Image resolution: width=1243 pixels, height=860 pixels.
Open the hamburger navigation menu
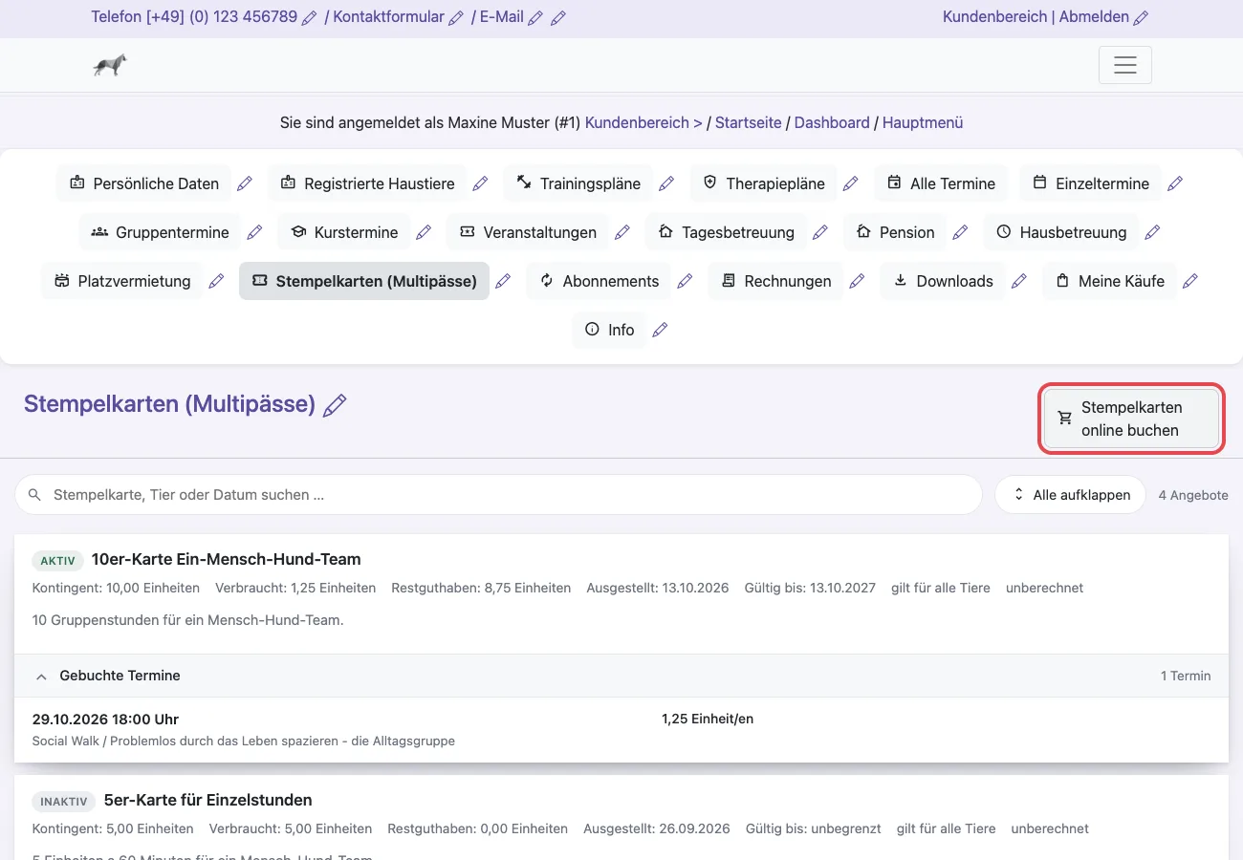pyautogui.click(x=1125, y=65)
